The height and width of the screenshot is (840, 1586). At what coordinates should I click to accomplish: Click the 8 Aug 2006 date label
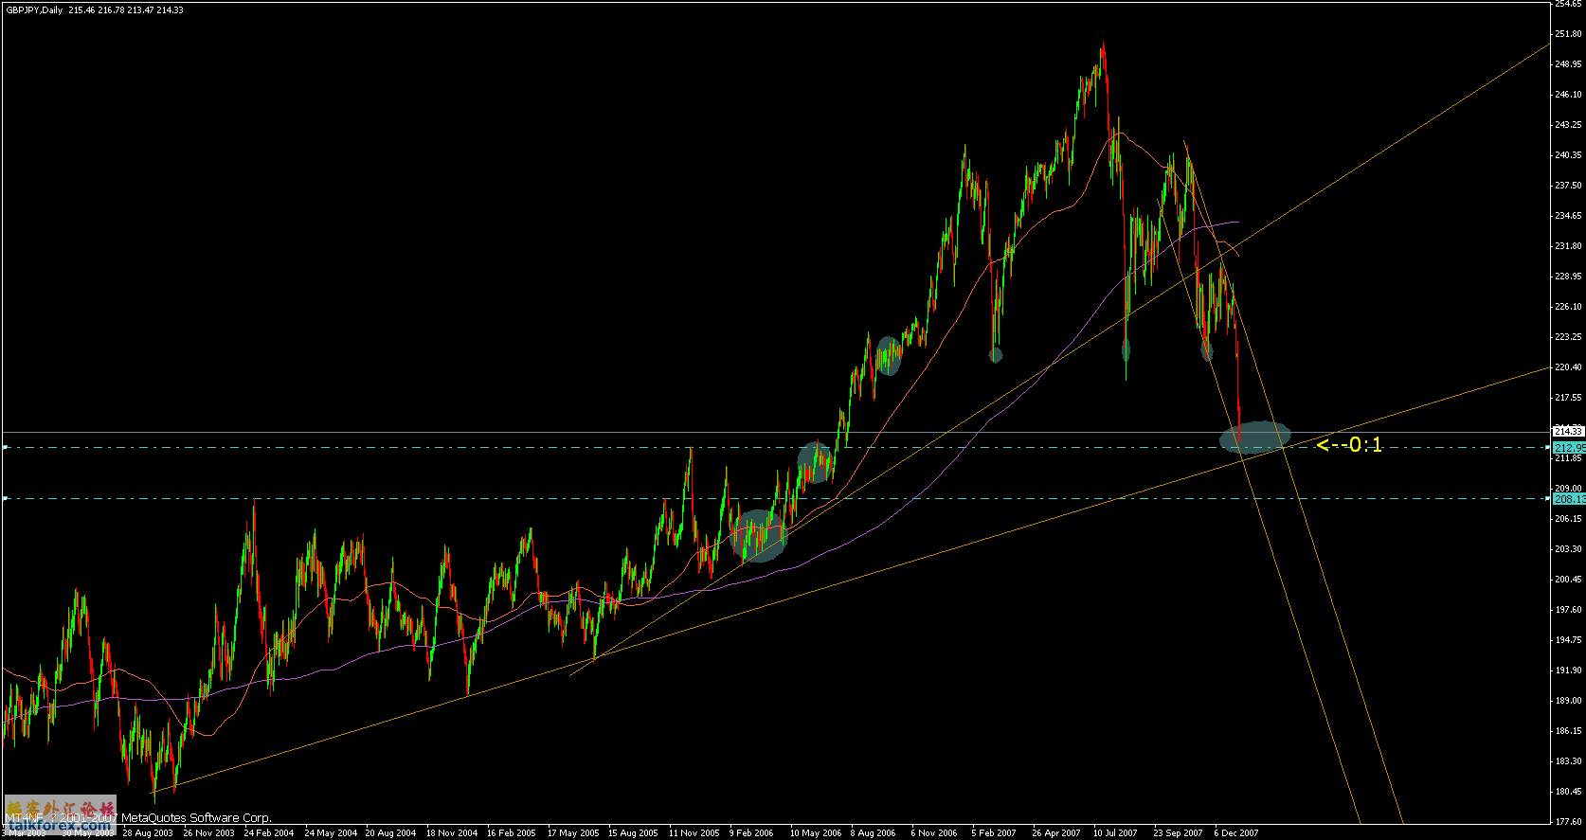(x=873, y=833)
